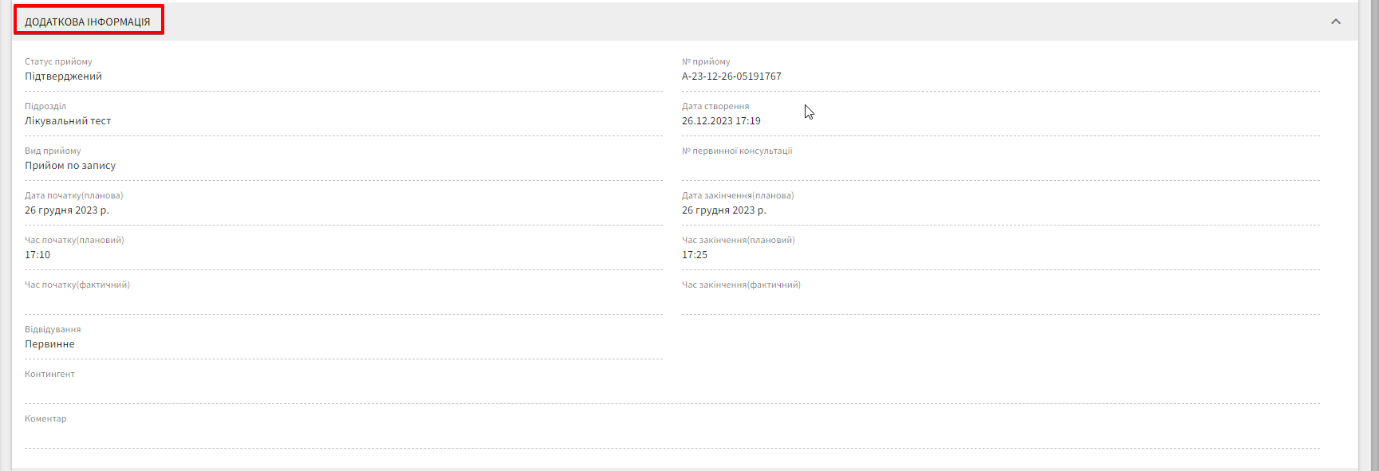The image size is (1379, 471).
Task: Click the Відвідування field value Первинне
Action: (49, 344)
